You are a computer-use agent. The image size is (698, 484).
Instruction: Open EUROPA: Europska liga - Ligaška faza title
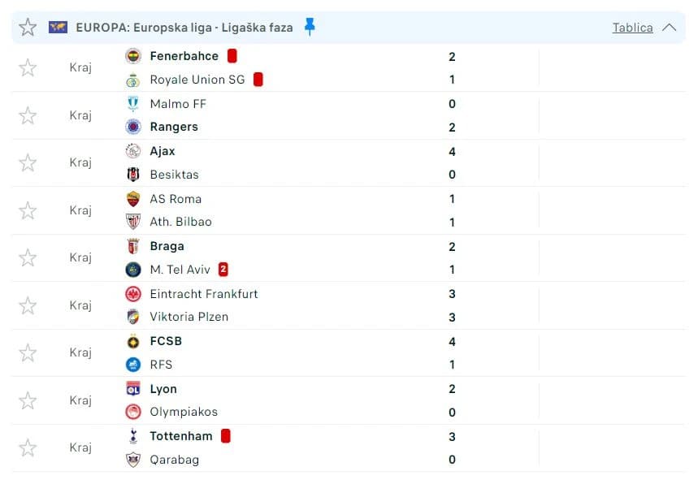coord(184,28)
